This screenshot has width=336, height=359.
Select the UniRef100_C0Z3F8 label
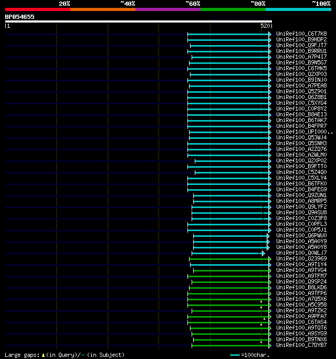coord(301,218)
